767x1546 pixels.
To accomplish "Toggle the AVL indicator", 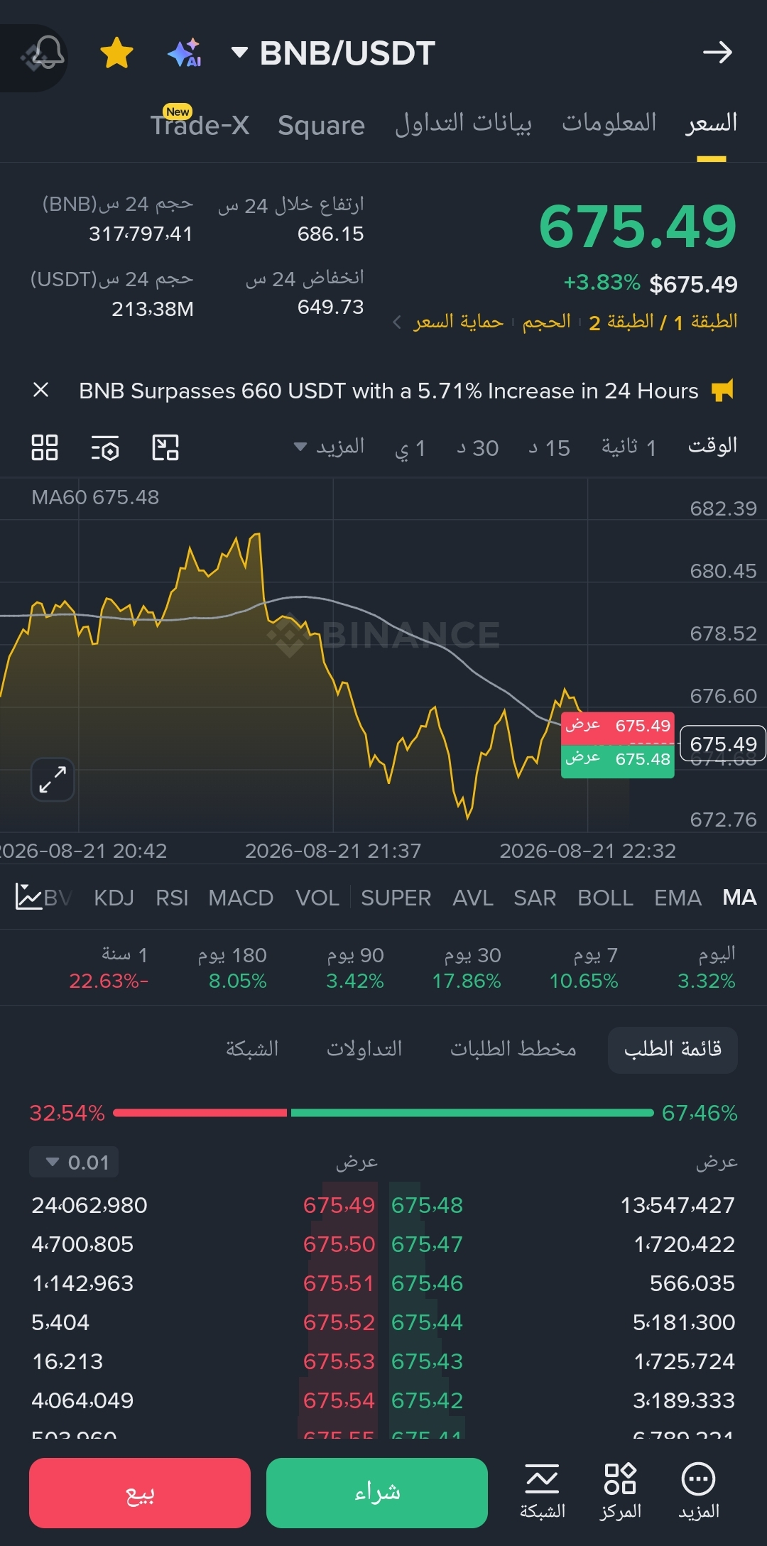I will pos(472,898).
